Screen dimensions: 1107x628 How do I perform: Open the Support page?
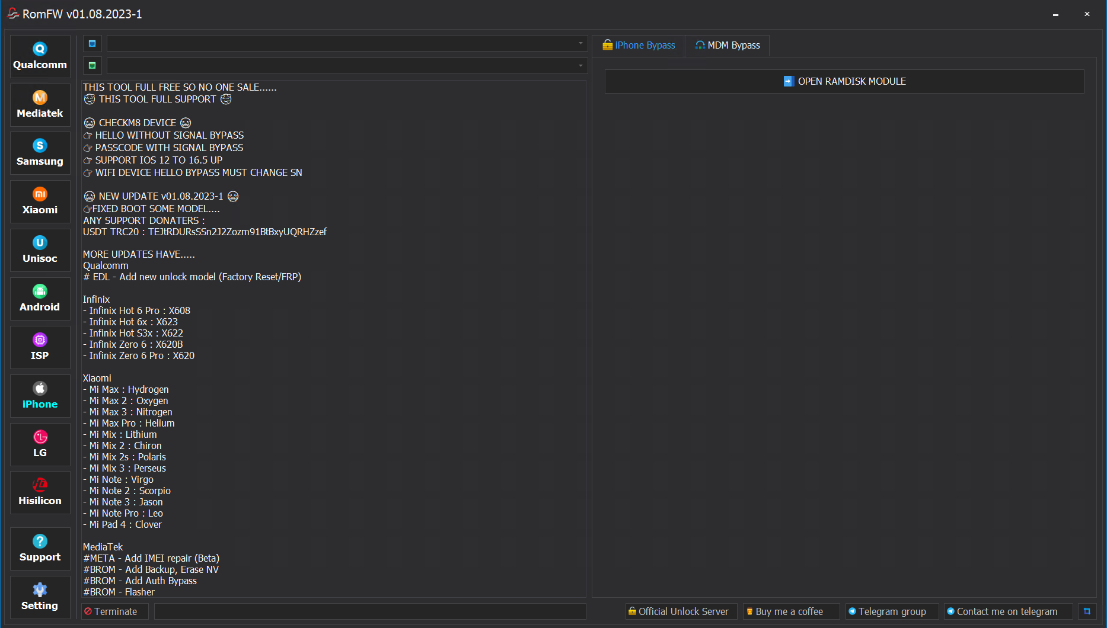tap(40, 549)
